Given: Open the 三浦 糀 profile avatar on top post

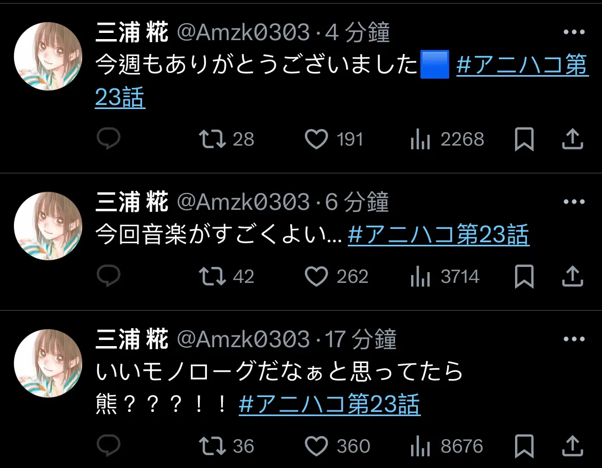Looking at the screenshot, I should click(x=48, y=57).
